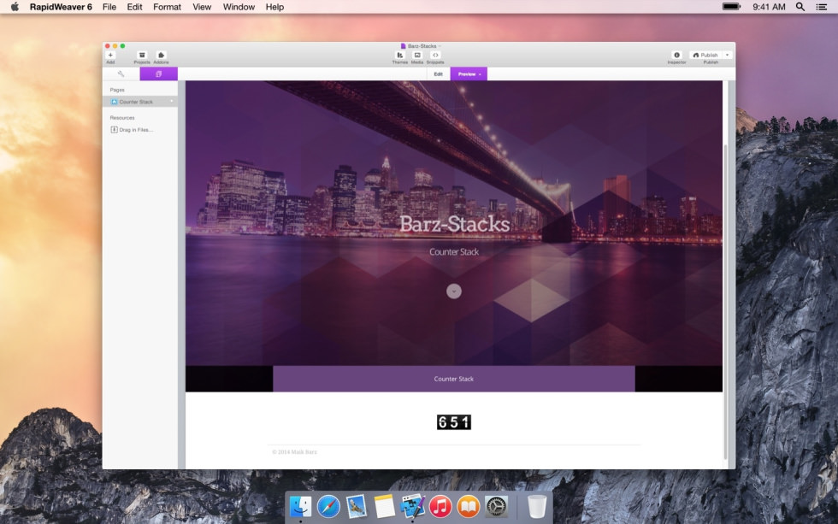Viewport: 838px width, 524px height.
Task: Click the Add page plus icon
Action: [110, 55]
